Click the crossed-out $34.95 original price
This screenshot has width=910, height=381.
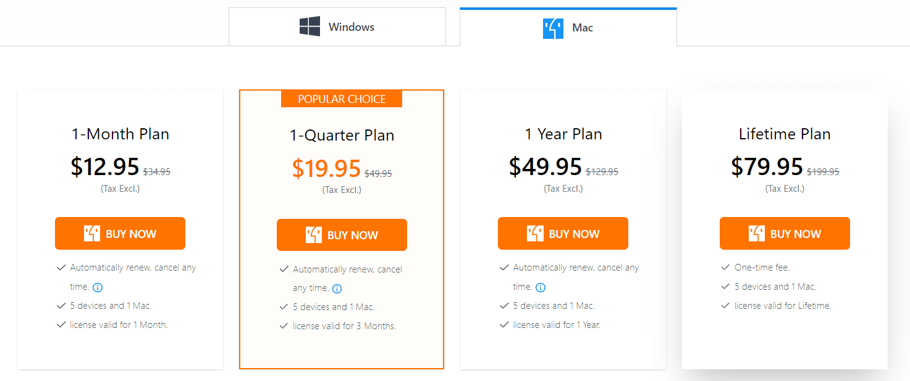tap(157, 172)
